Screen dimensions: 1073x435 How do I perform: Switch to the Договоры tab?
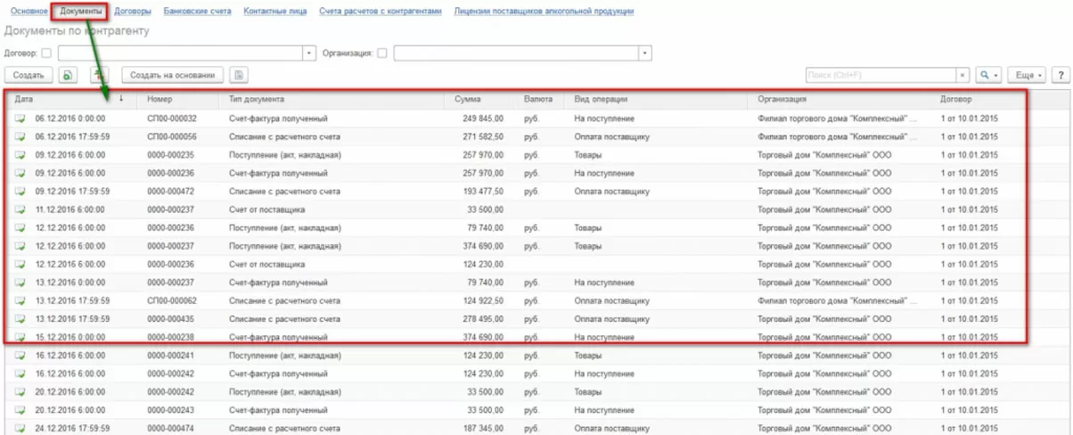click(x=133, y=12)
